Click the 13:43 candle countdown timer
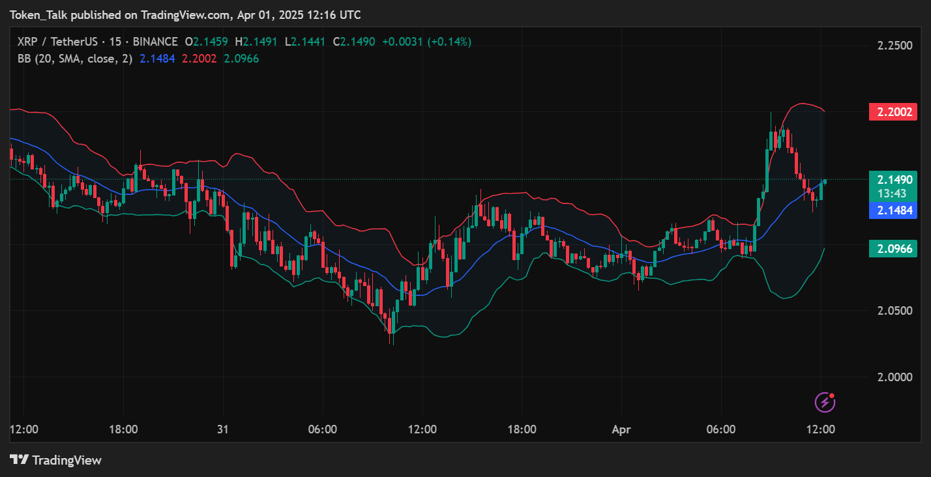This screenshot has width=931, height=477. click(x=893, y=194)
